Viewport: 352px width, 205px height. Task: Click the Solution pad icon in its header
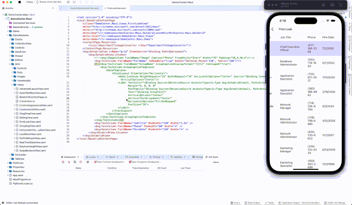3,8
